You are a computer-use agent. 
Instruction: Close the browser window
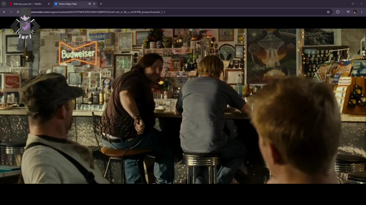pos(361,4)
